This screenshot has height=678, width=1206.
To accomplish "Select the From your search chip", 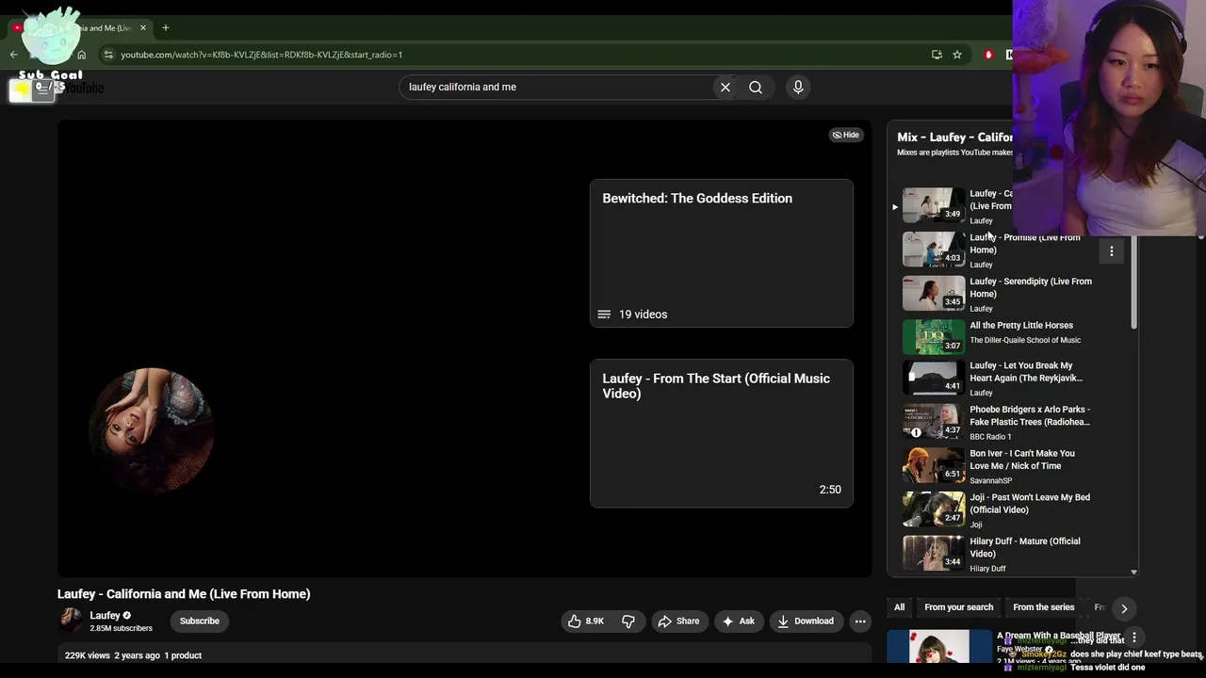I will pos(958,607).
